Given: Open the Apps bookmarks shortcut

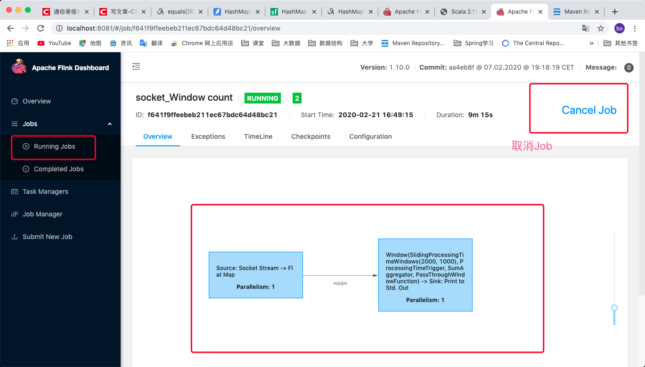Looking at the screenshot, I should coord(18,43).
